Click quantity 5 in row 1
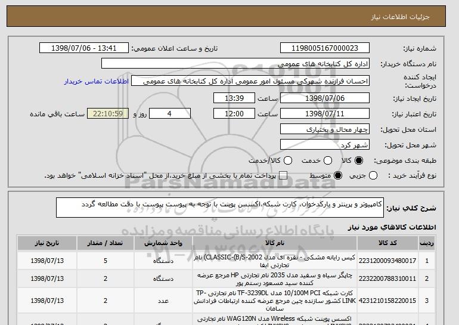This screenshot has width=459, height=325. pyautogui.click(x=106, y=261)
